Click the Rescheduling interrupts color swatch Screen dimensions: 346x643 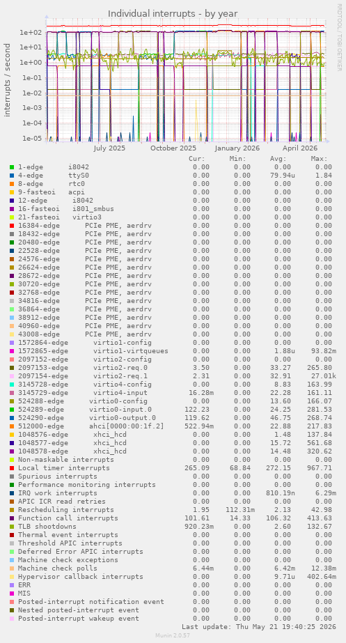(12, 510)
